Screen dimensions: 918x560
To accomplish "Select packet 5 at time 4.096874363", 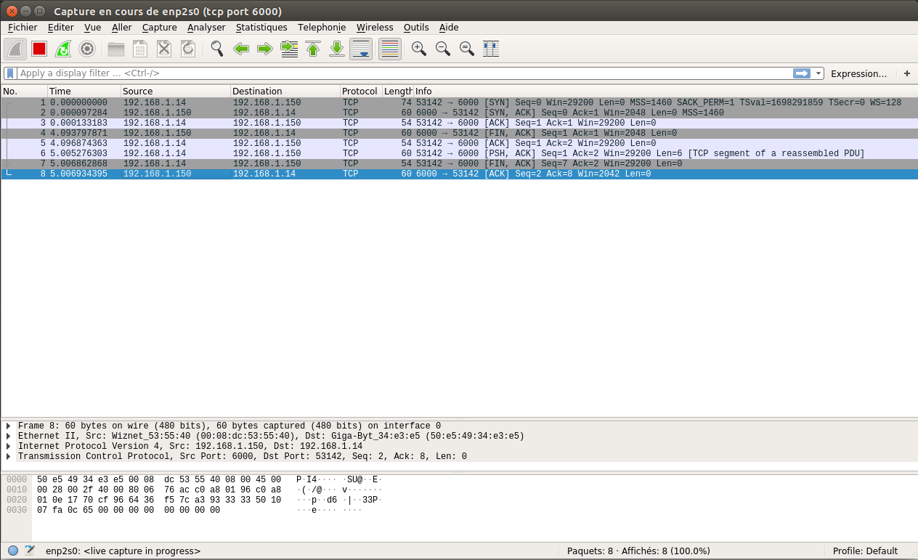I will (459, 143).
